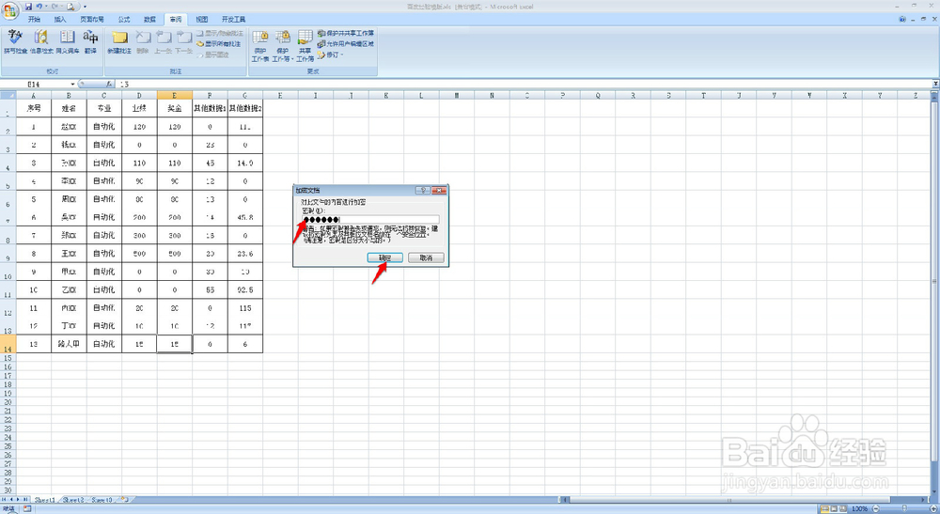Undo the last action
940x514 pixels.
[39, 7]
